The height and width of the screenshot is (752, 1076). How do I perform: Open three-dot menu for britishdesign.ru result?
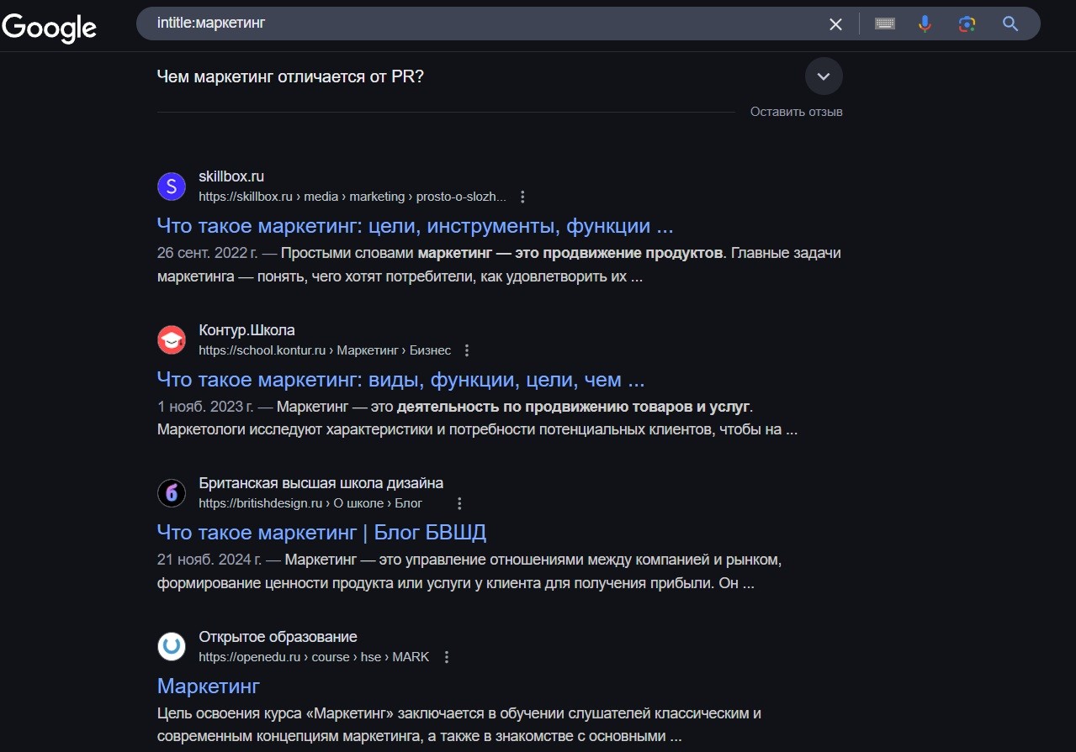click(x=459, y=503)
